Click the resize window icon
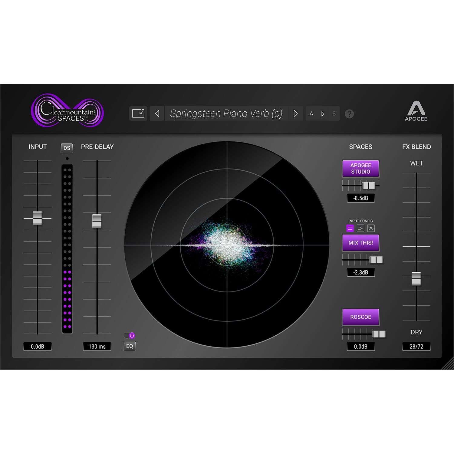 click(138, 113)
